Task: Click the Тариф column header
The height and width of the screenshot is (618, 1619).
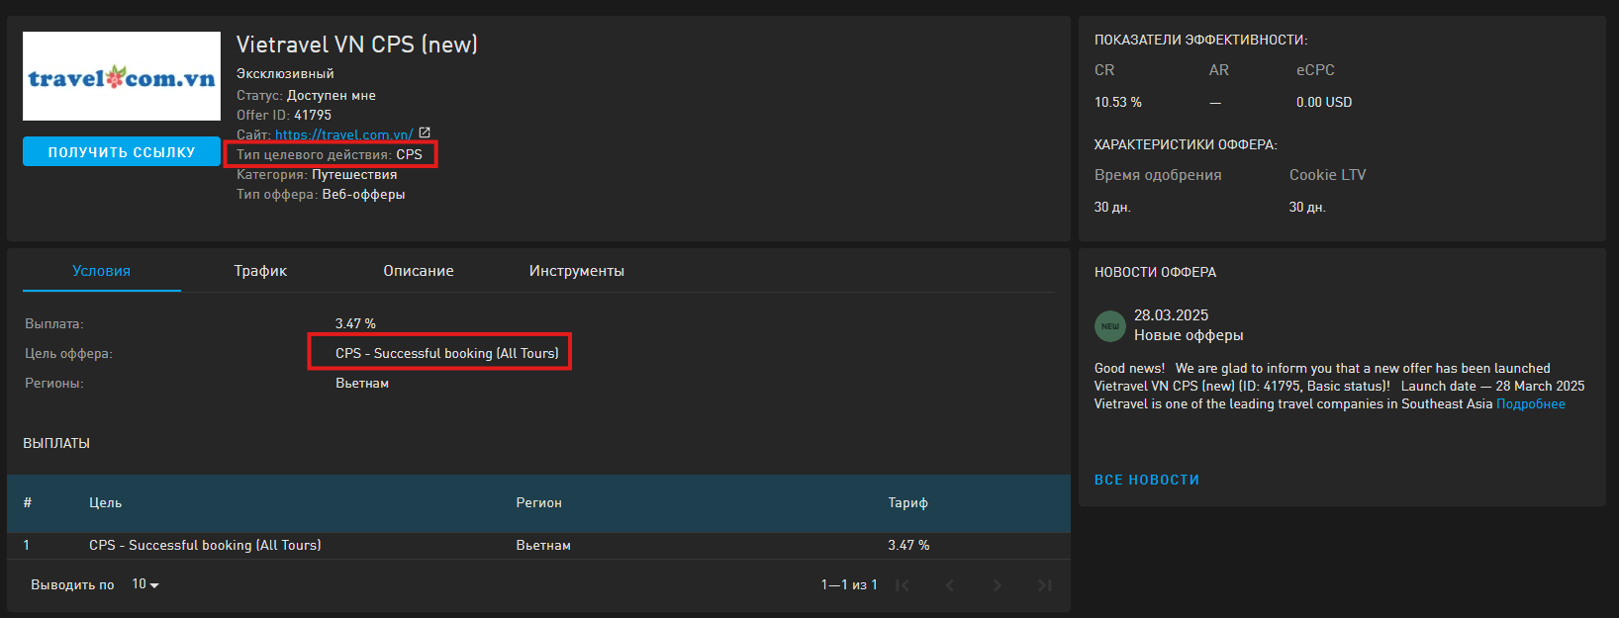Action: coord(907,503)
